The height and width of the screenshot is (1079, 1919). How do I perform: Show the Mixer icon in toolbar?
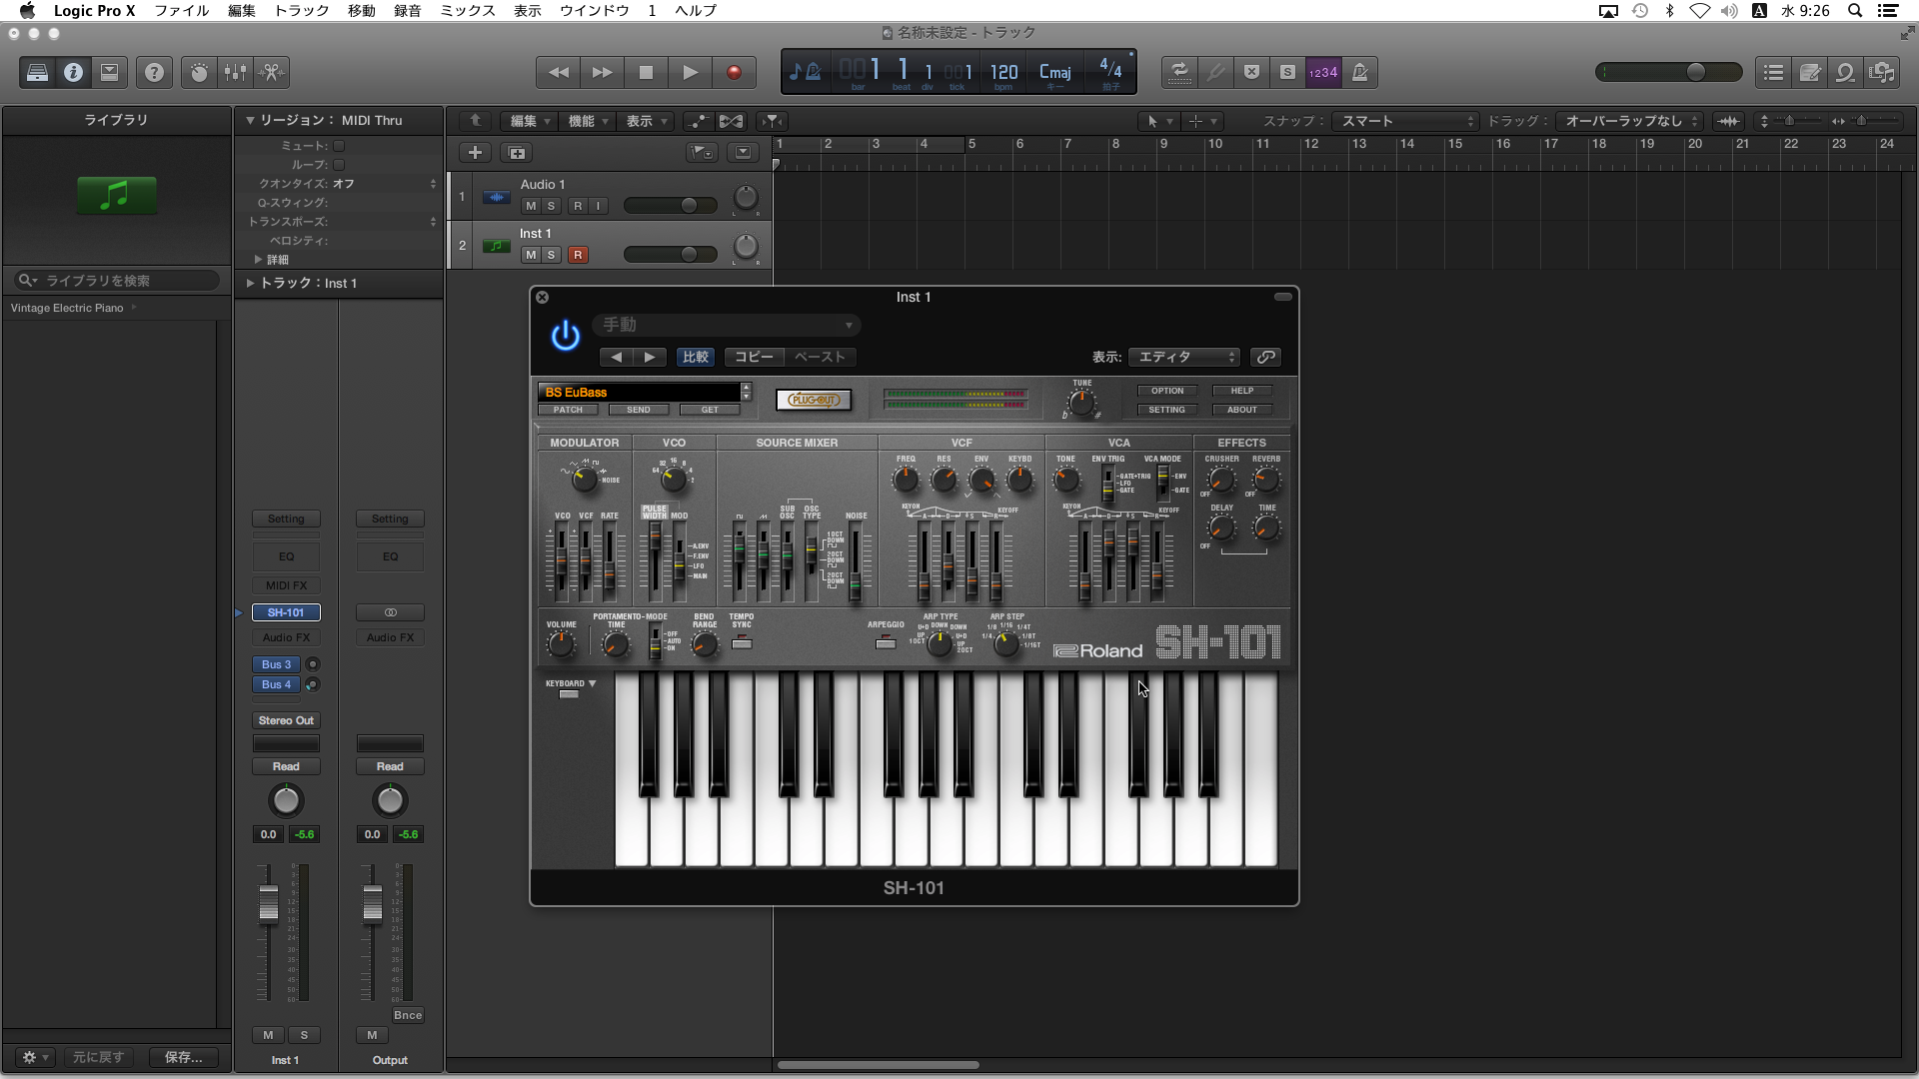(x=235, y=72)
